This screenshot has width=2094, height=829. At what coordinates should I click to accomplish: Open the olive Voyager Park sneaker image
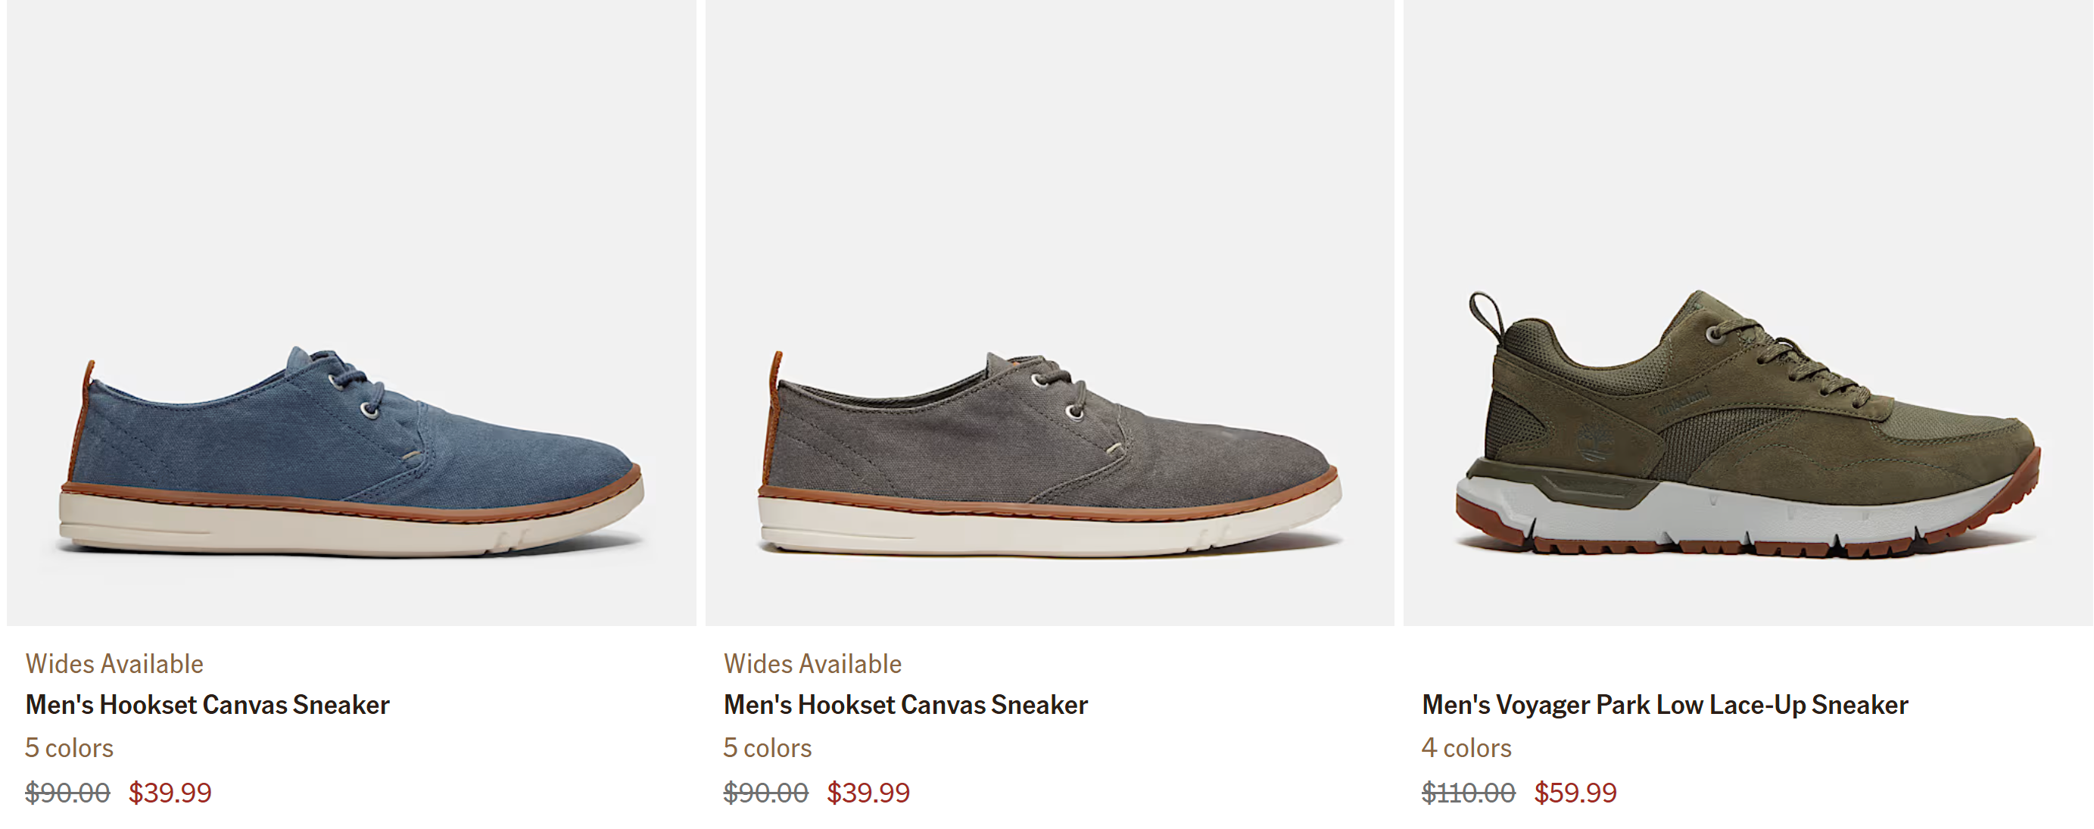tap(1748, 313)
